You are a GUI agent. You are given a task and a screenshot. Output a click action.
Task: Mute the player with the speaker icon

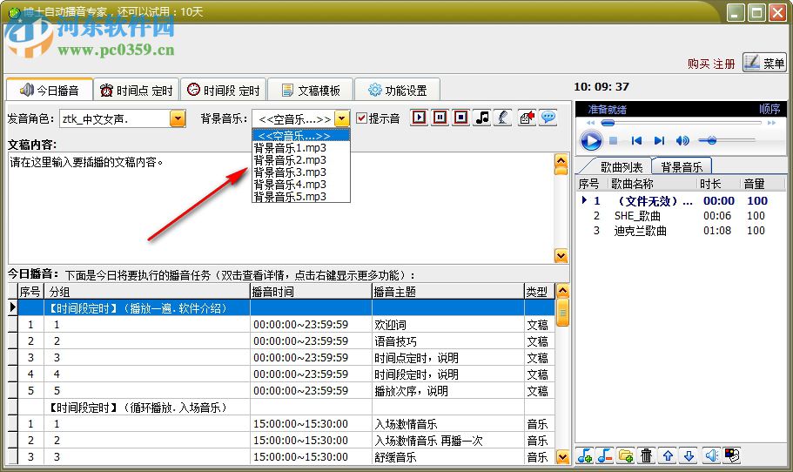[x=682, y=140]
